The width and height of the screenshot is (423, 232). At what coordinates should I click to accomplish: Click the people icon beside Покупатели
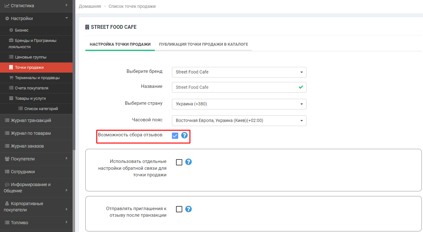point(7,159)
